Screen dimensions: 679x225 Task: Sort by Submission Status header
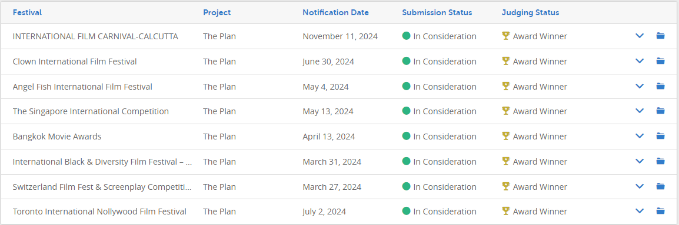click(437, 12)
